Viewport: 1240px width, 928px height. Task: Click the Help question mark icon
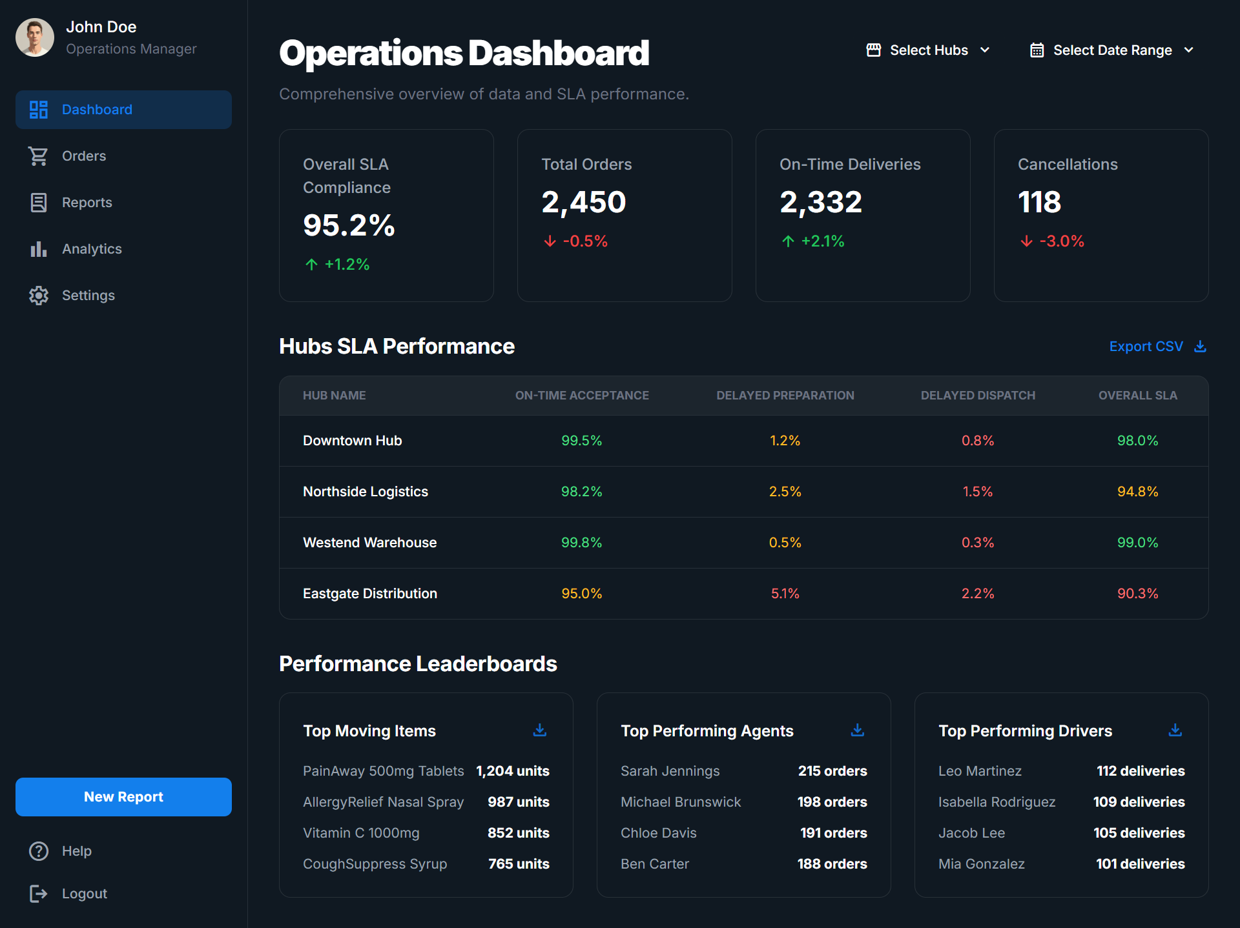[38, 851]
